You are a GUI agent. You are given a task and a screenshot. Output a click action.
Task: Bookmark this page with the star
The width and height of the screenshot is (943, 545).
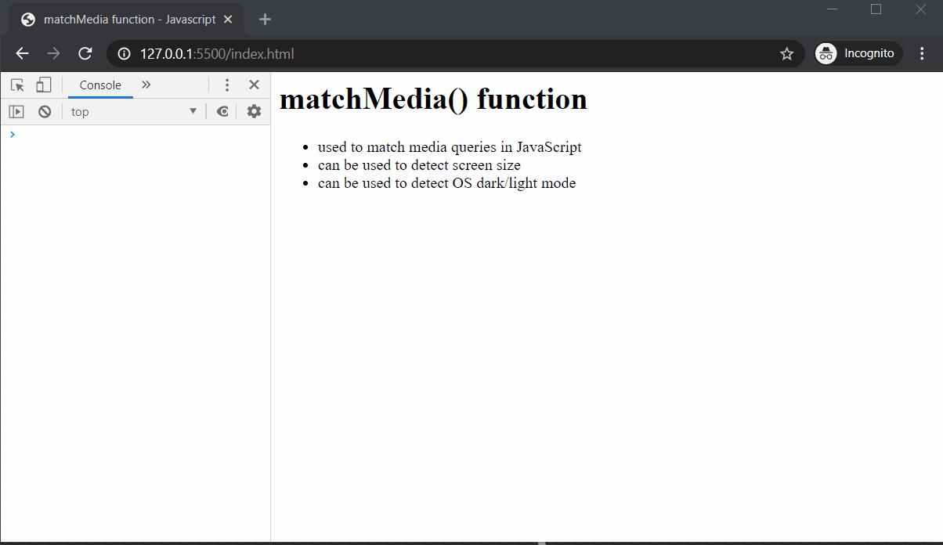click(786, 53)
